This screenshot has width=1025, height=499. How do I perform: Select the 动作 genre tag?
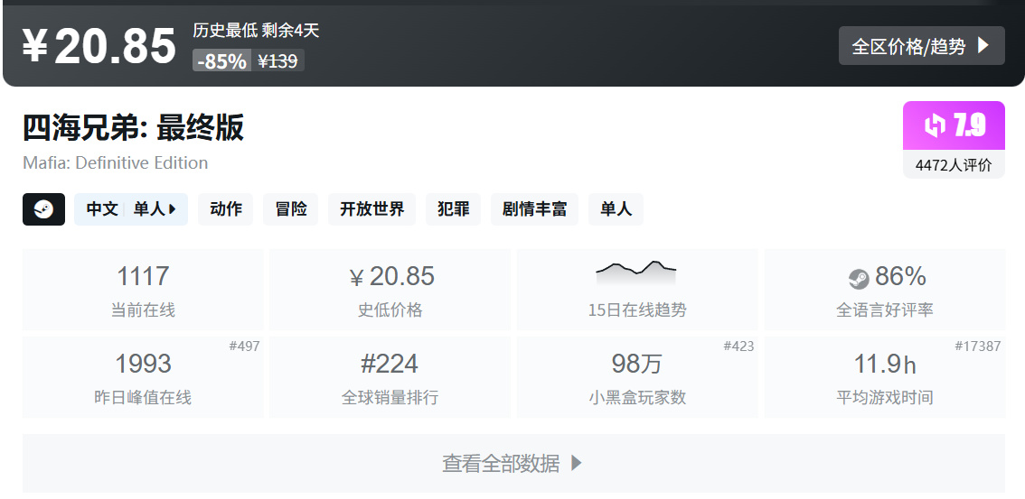(x=226, y=209)
